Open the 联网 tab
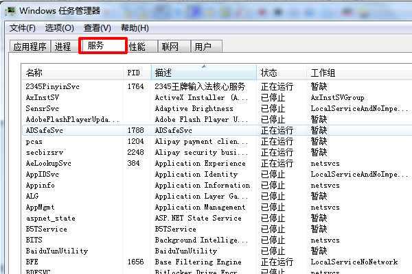Image resolution: width=412 pixels, height=274 pixels. pos(170,47)
